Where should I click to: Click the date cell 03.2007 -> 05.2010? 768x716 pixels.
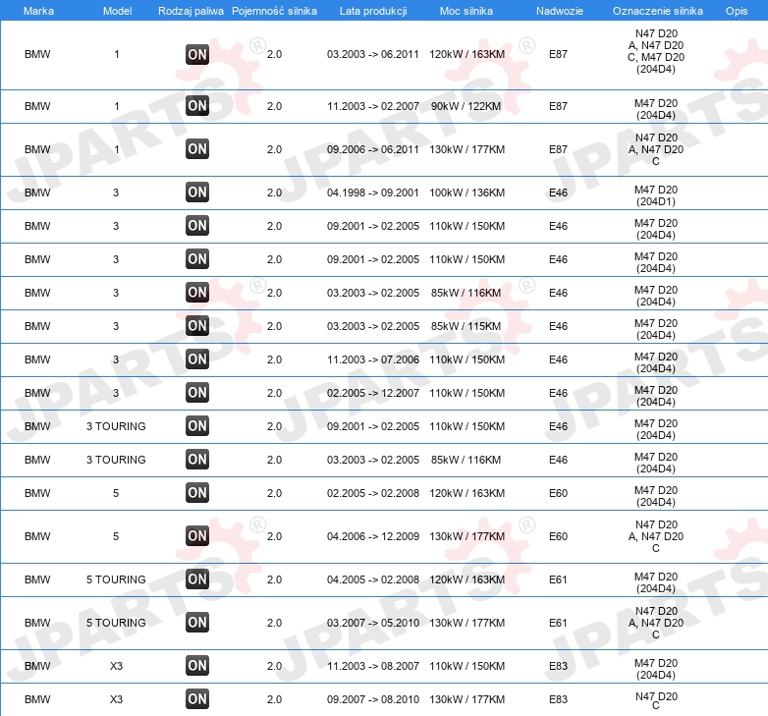(x=373, y=623)
